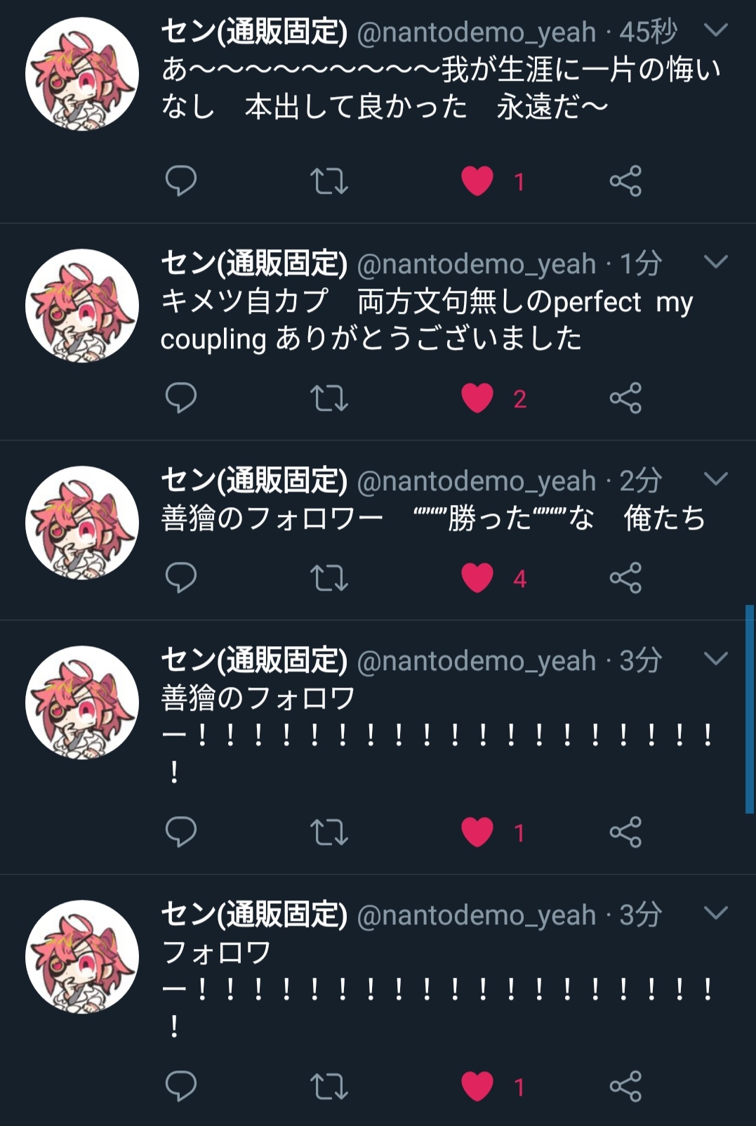Reply to the 45秒 tweet
Image resolution: width=756 pixels, height=1126 pixels.
coord(180,181)
